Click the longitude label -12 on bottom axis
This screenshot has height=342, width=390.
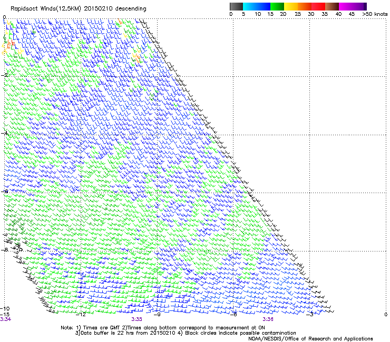81,315
